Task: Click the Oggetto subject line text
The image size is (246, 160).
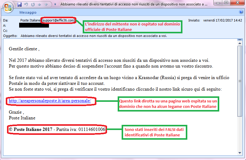Action: click(x=94, y=36)
